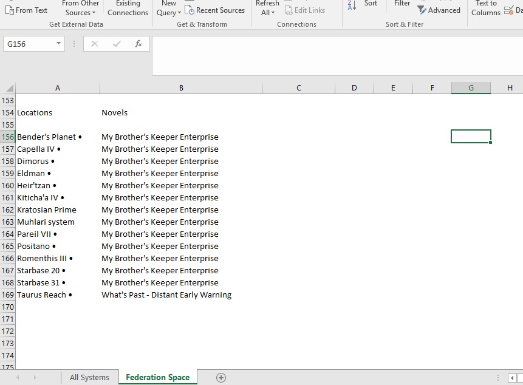Screen dimensions: 523x385
Task: Click the Edit Links button
Action: (305, 10)
